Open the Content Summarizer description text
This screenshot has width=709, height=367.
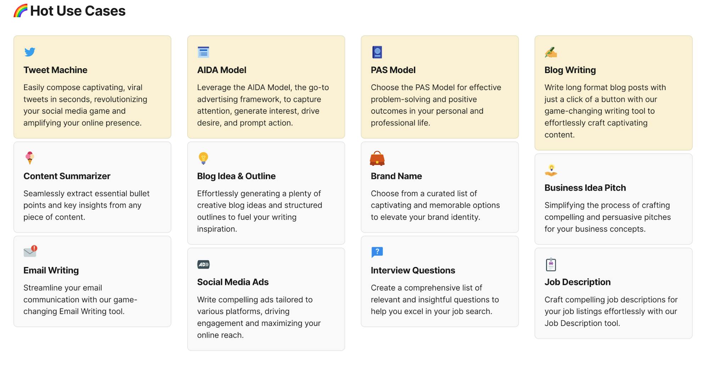[86, 205]
